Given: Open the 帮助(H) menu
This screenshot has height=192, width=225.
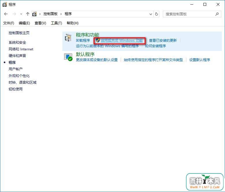Looking at the screenshot, I should click(x=72, y=23).
